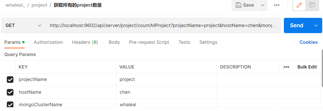
Task: Switch to edit mode pencil icon
Action: [299, 5]
